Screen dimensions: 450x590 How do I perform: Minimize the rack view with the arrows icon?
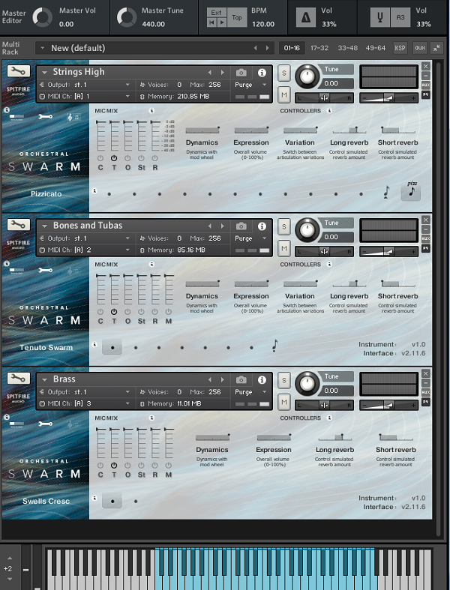436,48
